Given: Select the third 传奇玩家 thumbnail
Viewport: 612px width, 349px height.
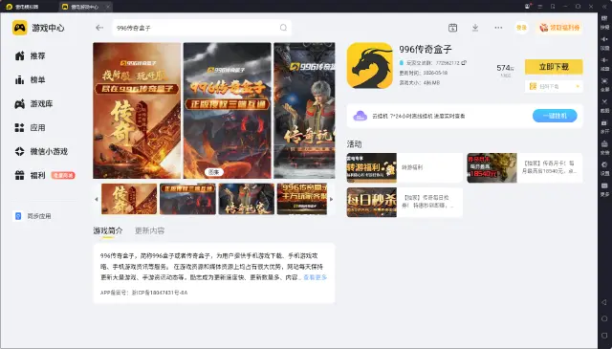Looking at the screenshot, I should [247, 199].
